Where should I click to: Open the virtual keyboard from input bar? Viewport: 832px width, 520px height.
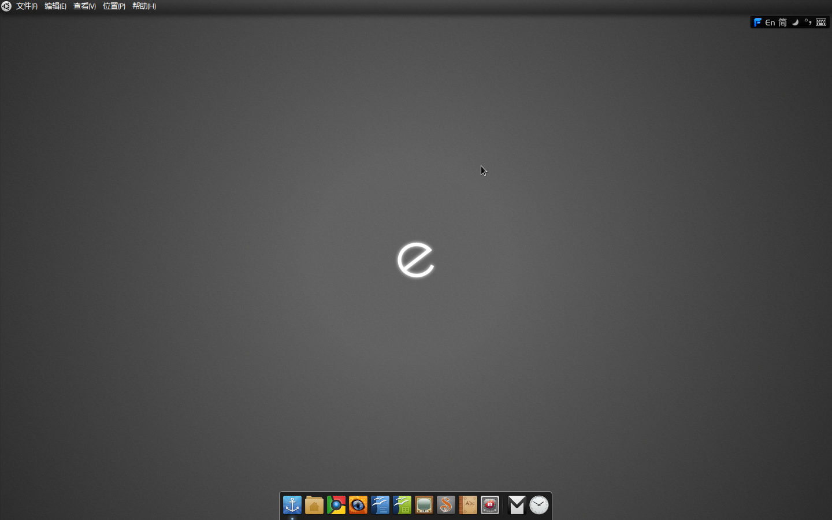coord(821,23)
